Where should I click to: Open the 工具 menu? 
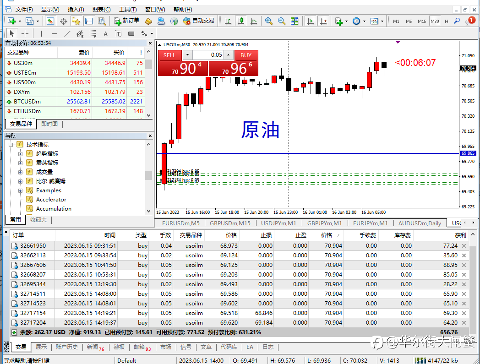pyautogui.click(x=128, y=10)
